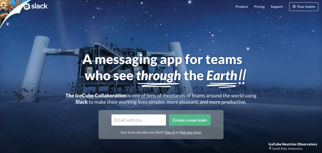
Task: Open the Support link in navigation
Action: 277,7
